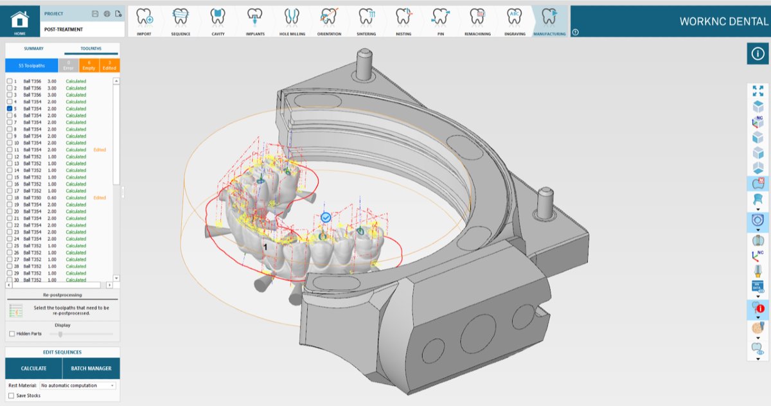
Task: Click the gray holder display icon
Action: 758,241
